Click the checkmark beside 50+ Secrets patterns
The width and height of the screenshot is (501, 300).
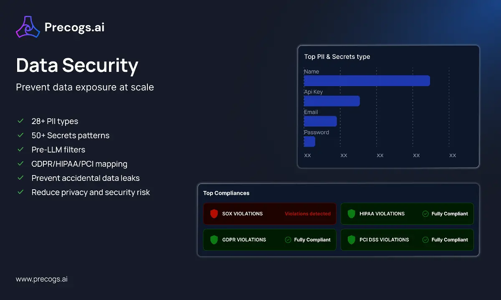coord(20,135)
